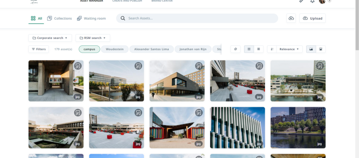The height and width of the screenshot is (158, 359).
Task: Click link icon on first-row red cubes photo
Action: click(x=259, y=66)
